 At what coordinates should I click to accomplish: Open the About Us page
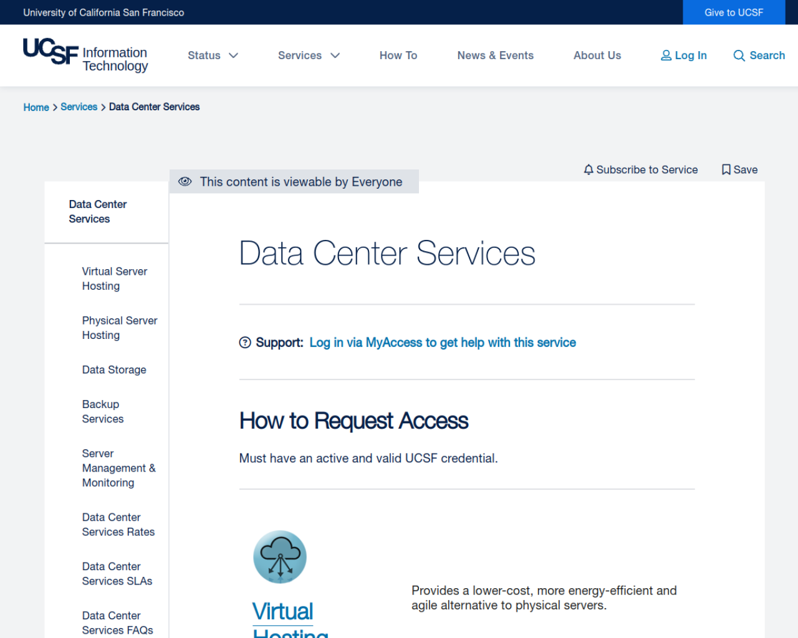pos(597,55)
